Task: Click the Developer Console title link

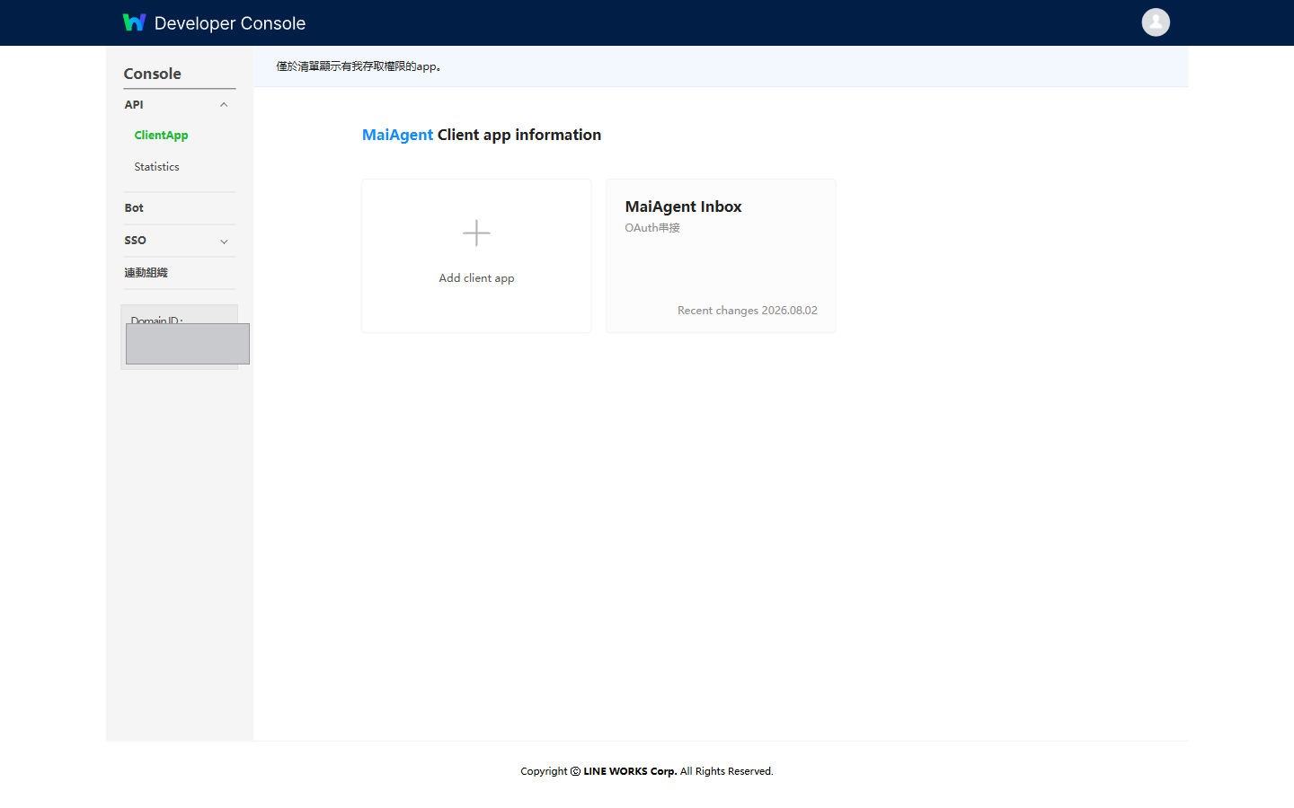Action: click(x=230, y=23)
